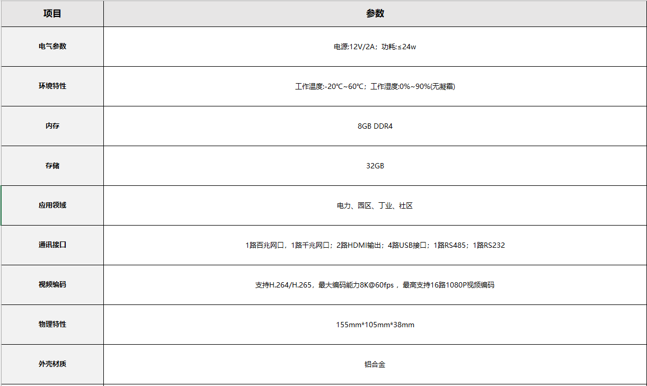
Task: Select the H.264/H.265 encoding cell
Action: click(x=375, y=285)
